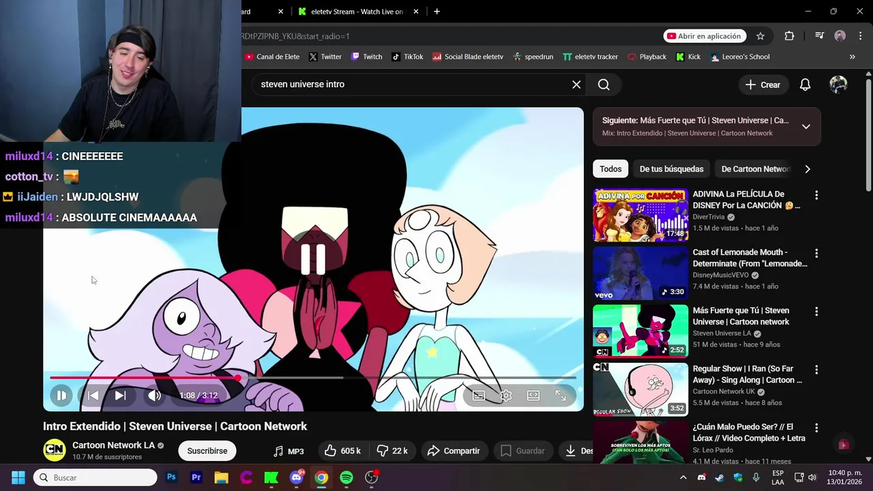The height and width of the screenshot is (491, 873).
Task: Open the Cartoon Network LA channel name link
Action: tap(113, 445)
